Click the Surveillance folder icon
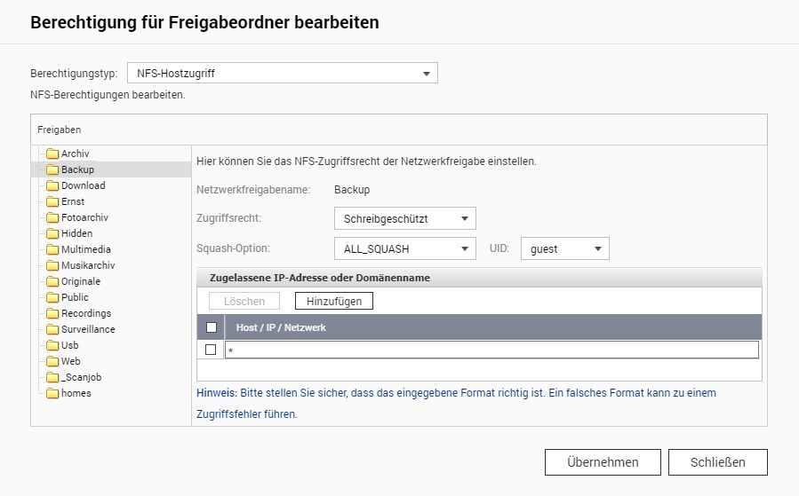Image resolution: width=799 pixels, height=496 pixels. point(52,330)
